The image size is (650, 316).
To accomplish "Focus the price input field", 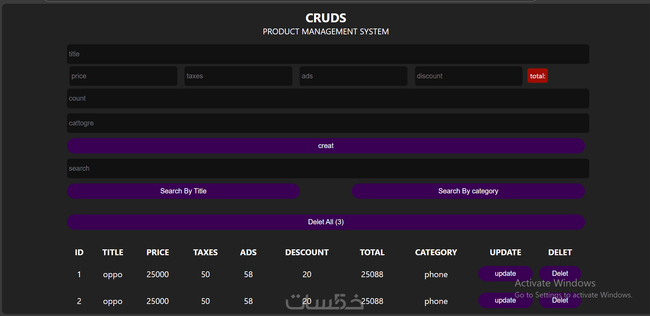I will (123, 76).
